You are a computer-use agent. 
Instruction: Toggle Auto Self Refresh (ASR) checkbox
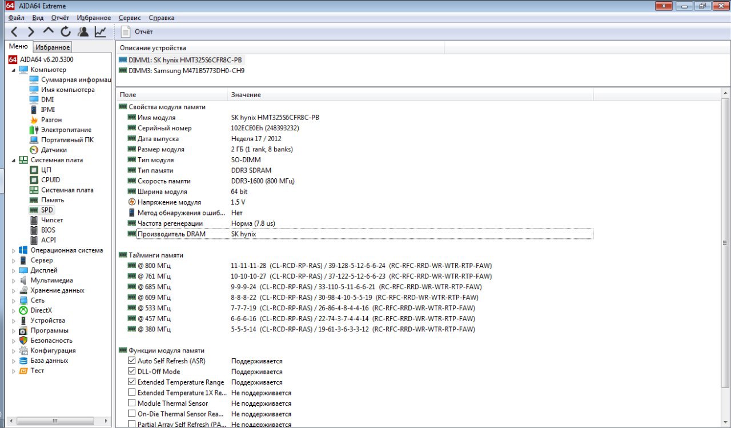(x=132, y=361)
